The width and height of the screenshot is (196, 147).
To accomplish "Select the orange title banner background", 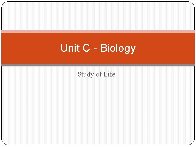I will click(98, 48).
